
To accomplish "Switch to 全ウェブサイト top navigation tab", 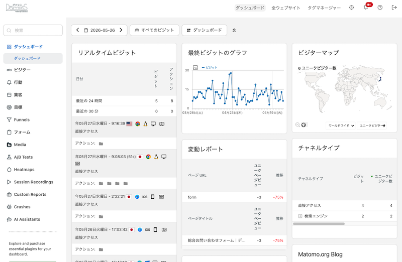I will pos(286,8).
